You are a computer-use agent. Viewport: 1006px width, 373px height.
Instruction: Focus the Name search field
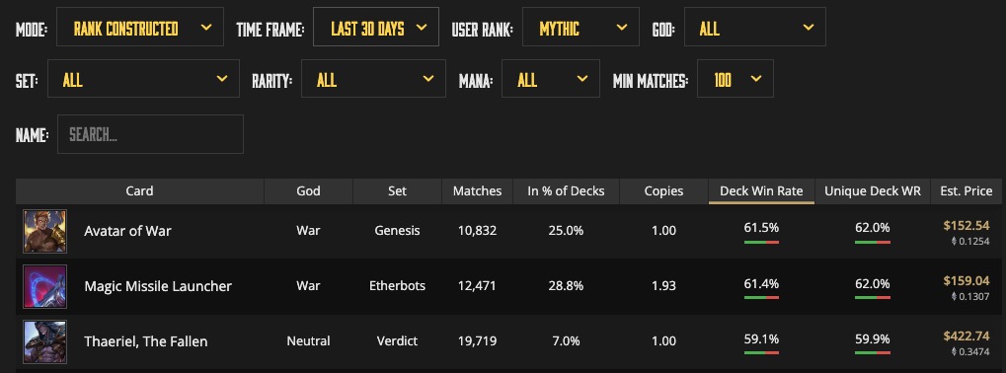pyautogui.click(x=150, y=134)
